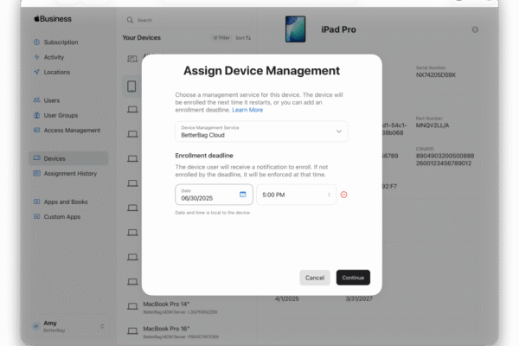Select Devices in the sidebar
This screenshot has height=346, width=519.
coord(68,158)
